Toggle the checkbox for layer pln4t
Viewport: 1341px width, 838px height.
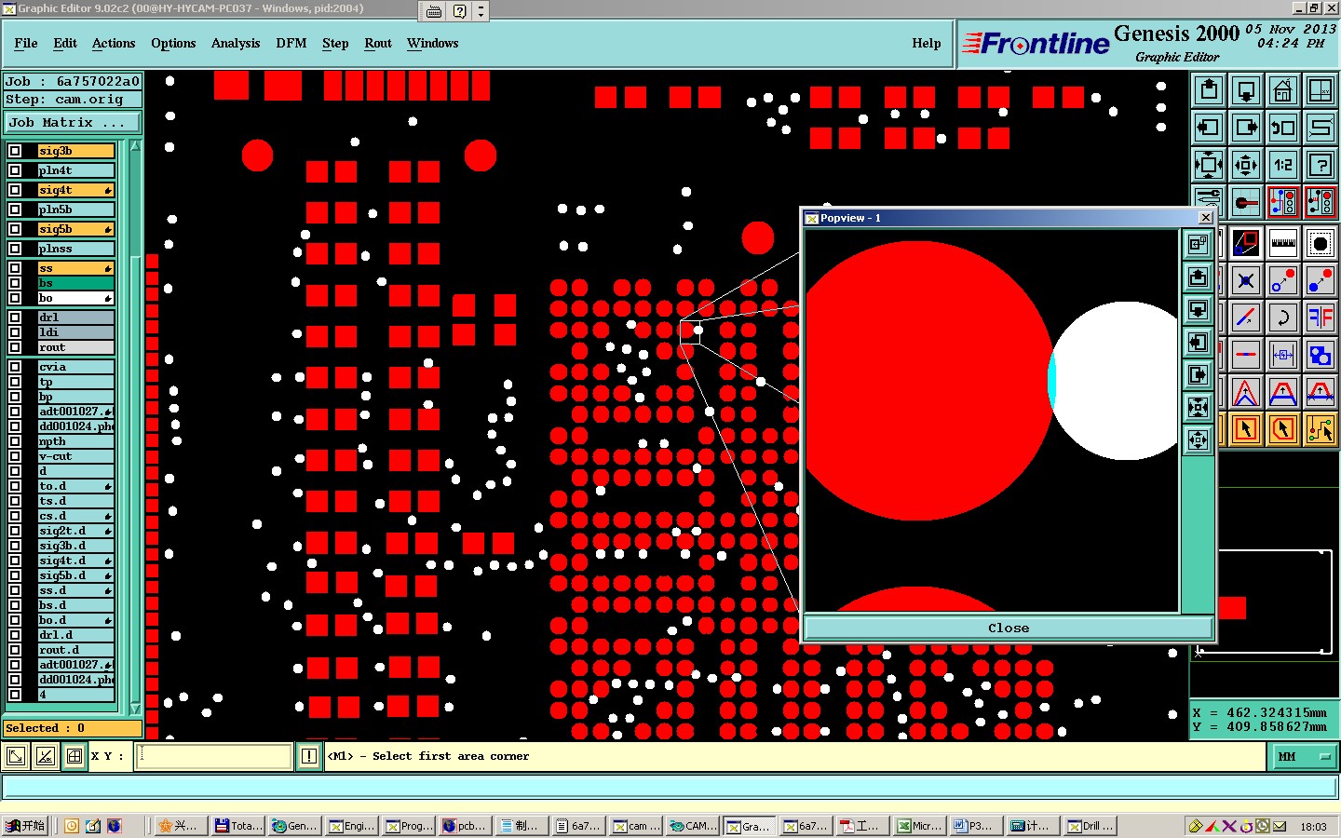[15, 170]
